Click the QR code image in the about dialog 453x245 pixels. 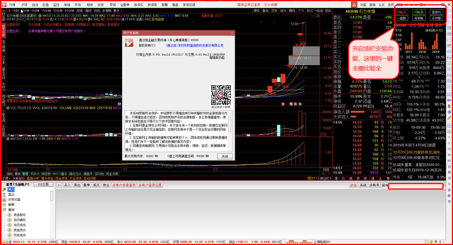(x=221, y=95)
